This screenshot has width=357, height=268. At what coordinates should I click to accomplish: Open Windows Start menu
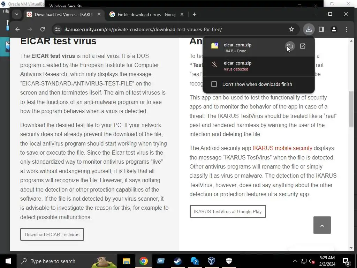(x=8, y=261)
